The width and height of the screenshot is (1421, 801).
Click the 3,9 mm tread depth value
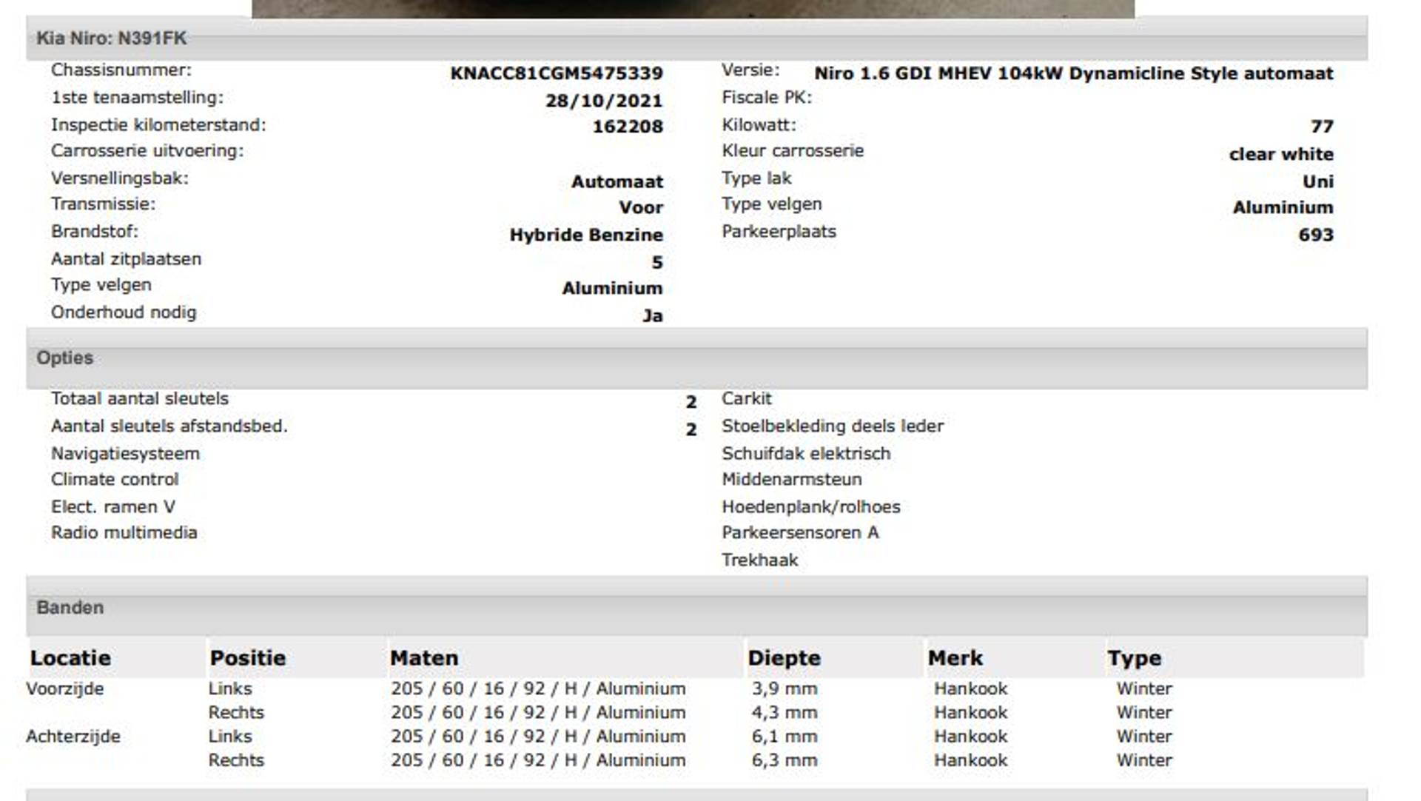[x=785, y=689]
